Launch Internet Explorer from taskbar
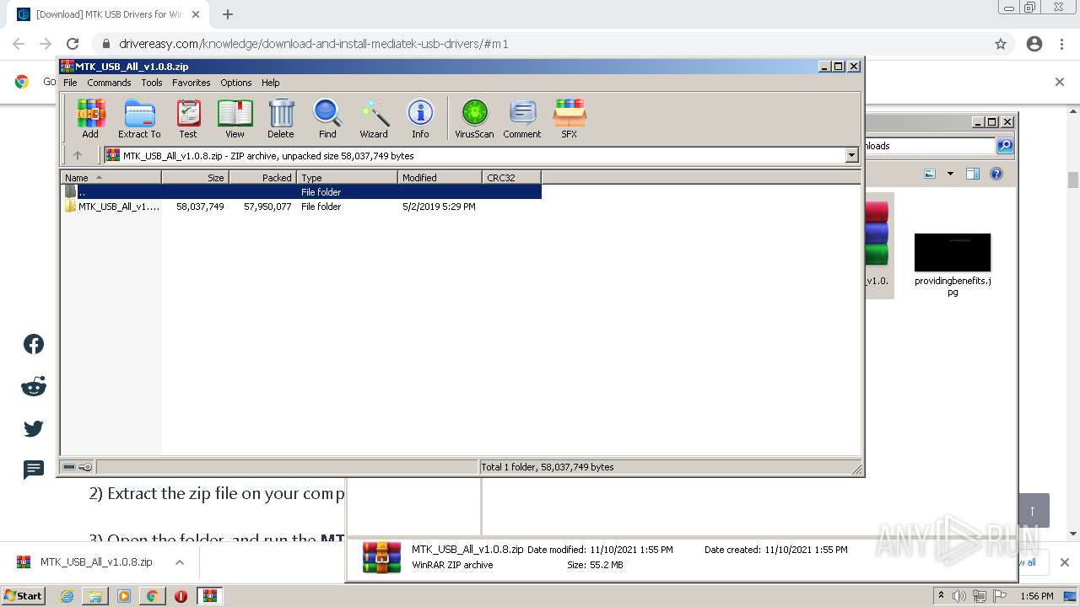1080x607 pixels. 67,596
